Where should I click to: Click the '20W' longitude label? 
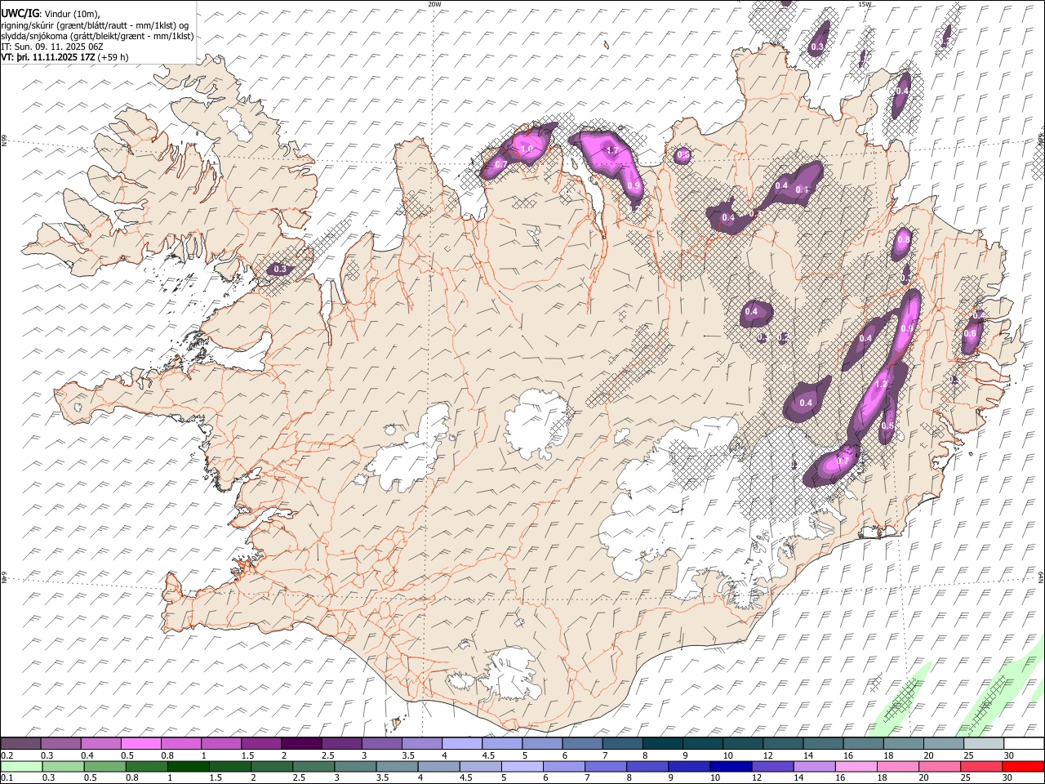pyautogui.click(x=434, y=4)
